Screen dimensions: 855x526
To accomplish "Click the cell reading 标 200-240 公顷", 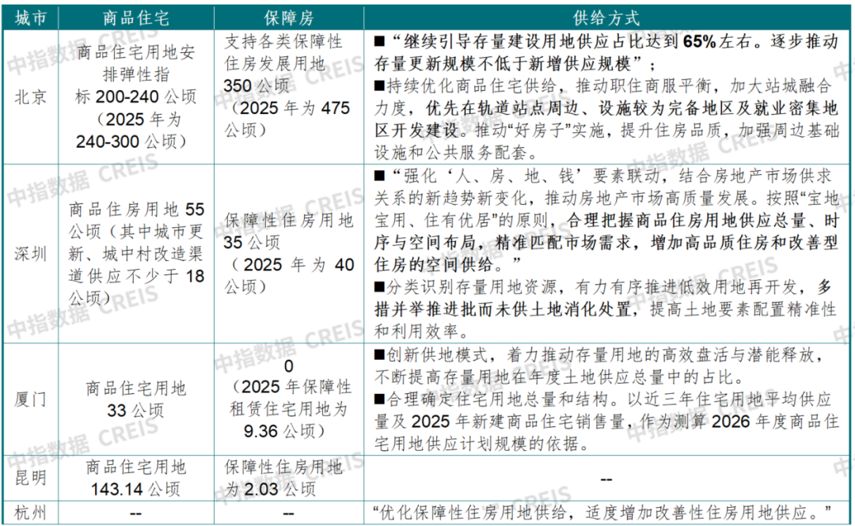I will click(x=136, y=96).
